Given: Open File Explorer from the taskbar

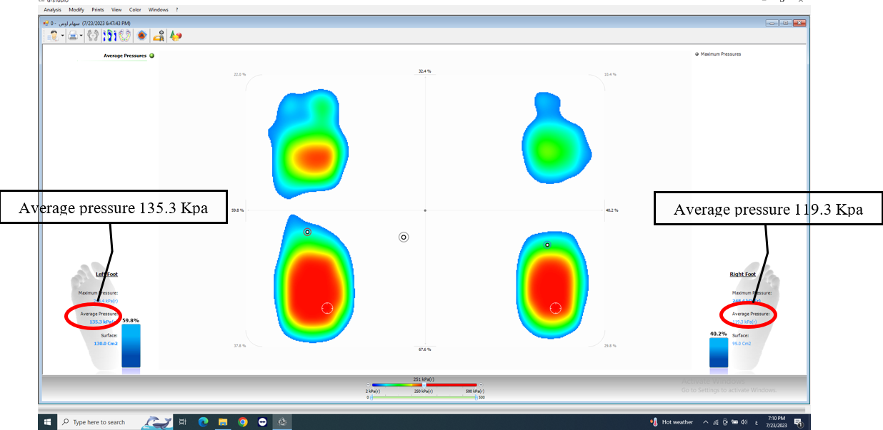Looking at the screenshot, I should pyautogui.click(x=222, y=421).
